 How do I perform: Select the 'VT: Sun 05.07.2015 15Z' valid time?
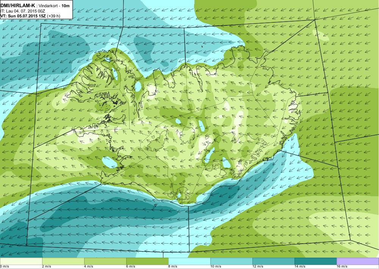(x=23, y=16)
